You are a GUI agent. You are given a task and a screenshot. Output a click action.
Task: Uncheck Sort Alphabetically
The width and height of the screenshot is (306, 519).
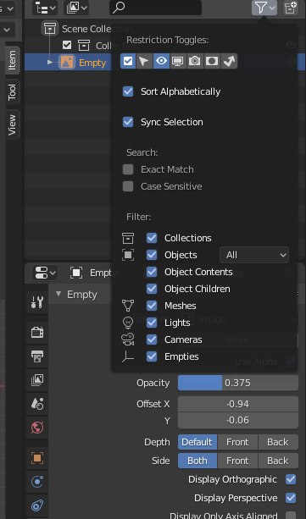[128, 91]
